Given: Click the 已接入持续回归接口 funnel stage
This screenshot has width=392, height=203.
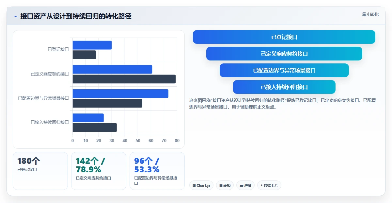Looking at the screenshot, I should pos(284,87).
